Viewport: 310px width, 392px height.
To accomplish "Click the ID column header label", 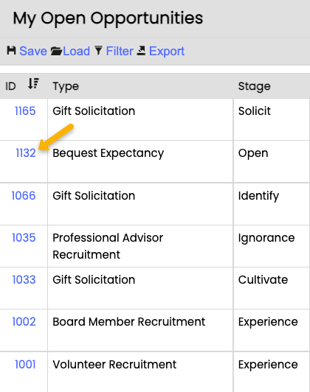I will tap(10, 86).
